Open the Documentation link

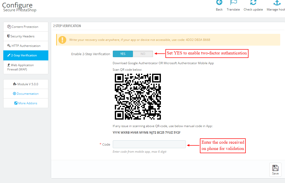click(x=26, y=94)
